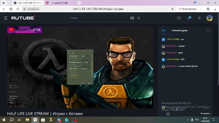Click the video playback icon in browser toolbar
219x123 pixels.
click(208, 9)
